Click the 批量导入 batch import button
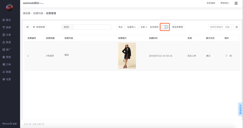Image resolution: width=243 pixels, height=128 pixels. [131, 27]
